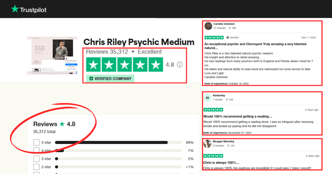The height and width of the screenshot is (174, 332).
Task: Click the 5-star 89% rating bar
Action: [x=118, y=143]
